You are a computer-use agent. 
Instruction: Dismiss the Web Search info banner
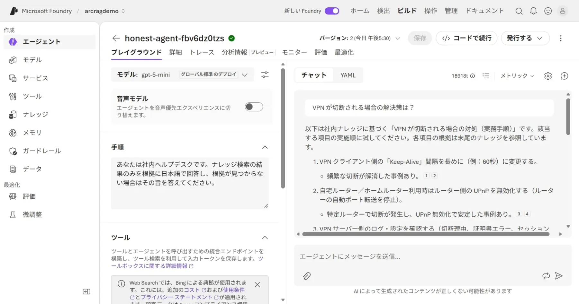[257, 284]
